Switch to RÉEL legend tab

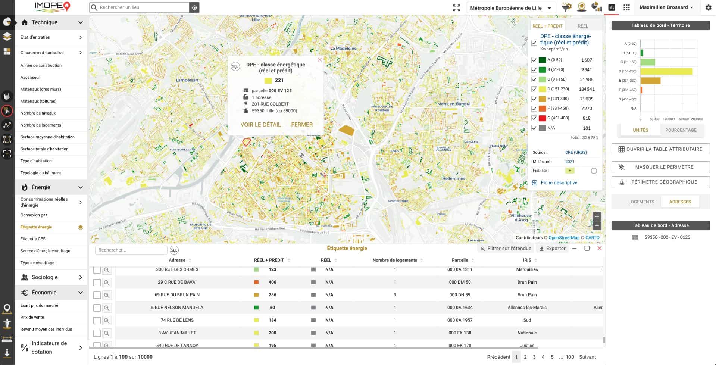coord(582,26)
